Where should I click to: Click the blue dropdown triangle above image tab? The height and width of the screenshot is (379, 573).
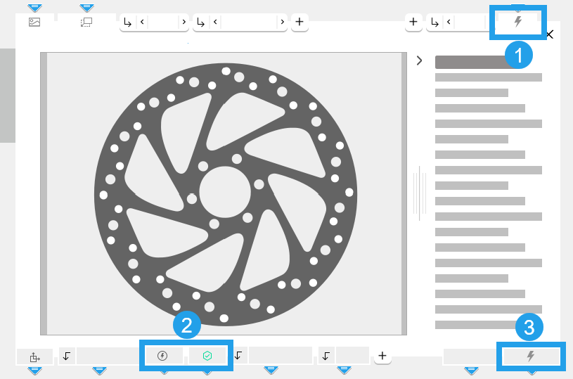click(x=34, y=7)
